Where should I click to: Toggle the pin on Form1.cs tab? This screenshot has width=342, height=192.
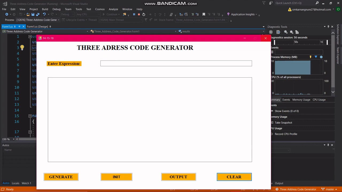coord(19,26)
